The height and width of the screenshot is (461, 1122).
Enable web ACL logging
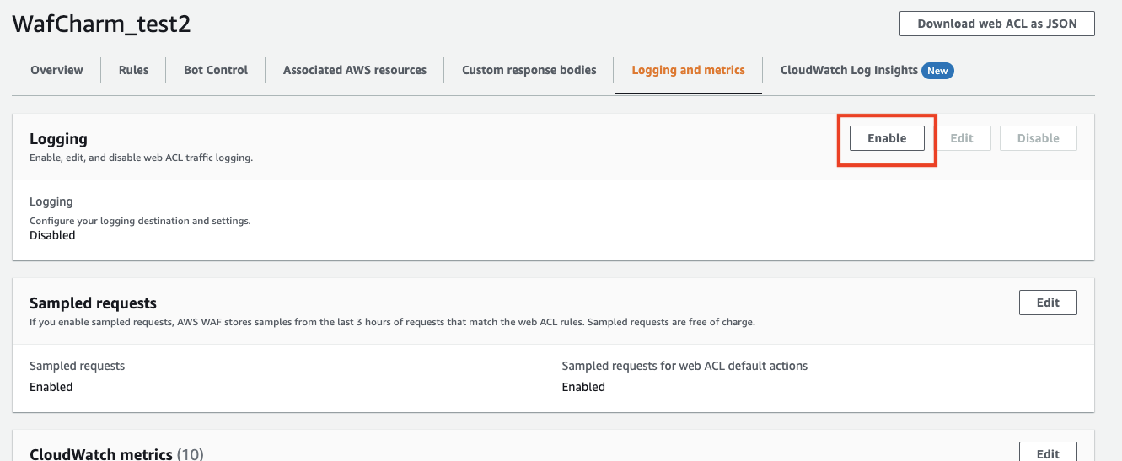coord(887,138)
